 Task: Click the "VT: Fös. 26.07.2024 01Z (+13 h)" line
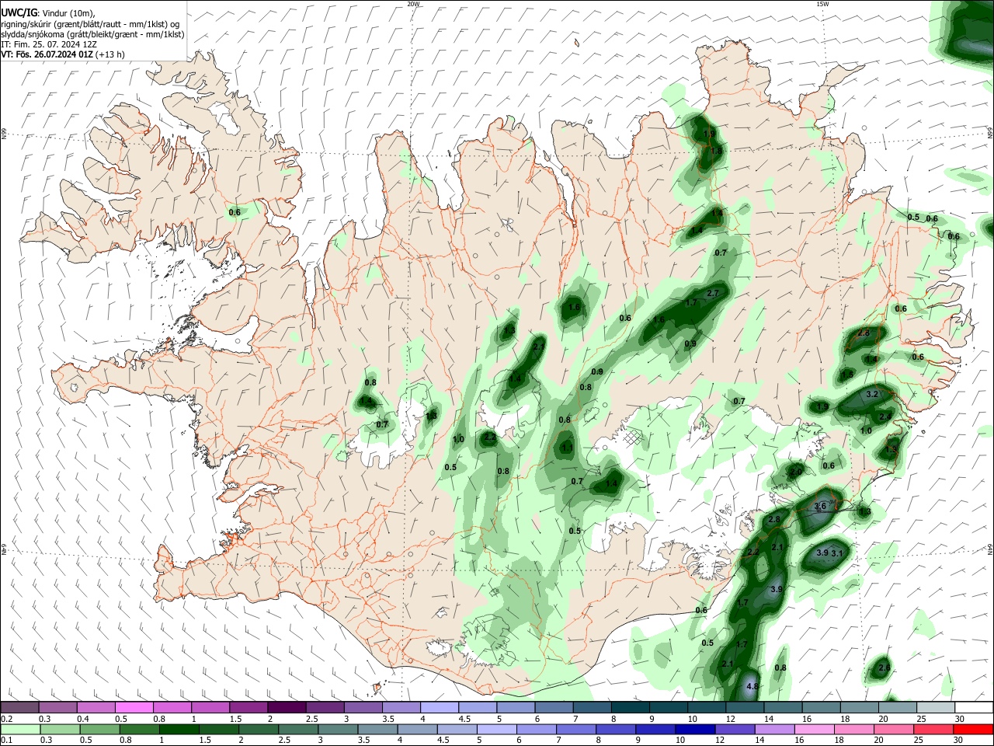pos(63,54)
